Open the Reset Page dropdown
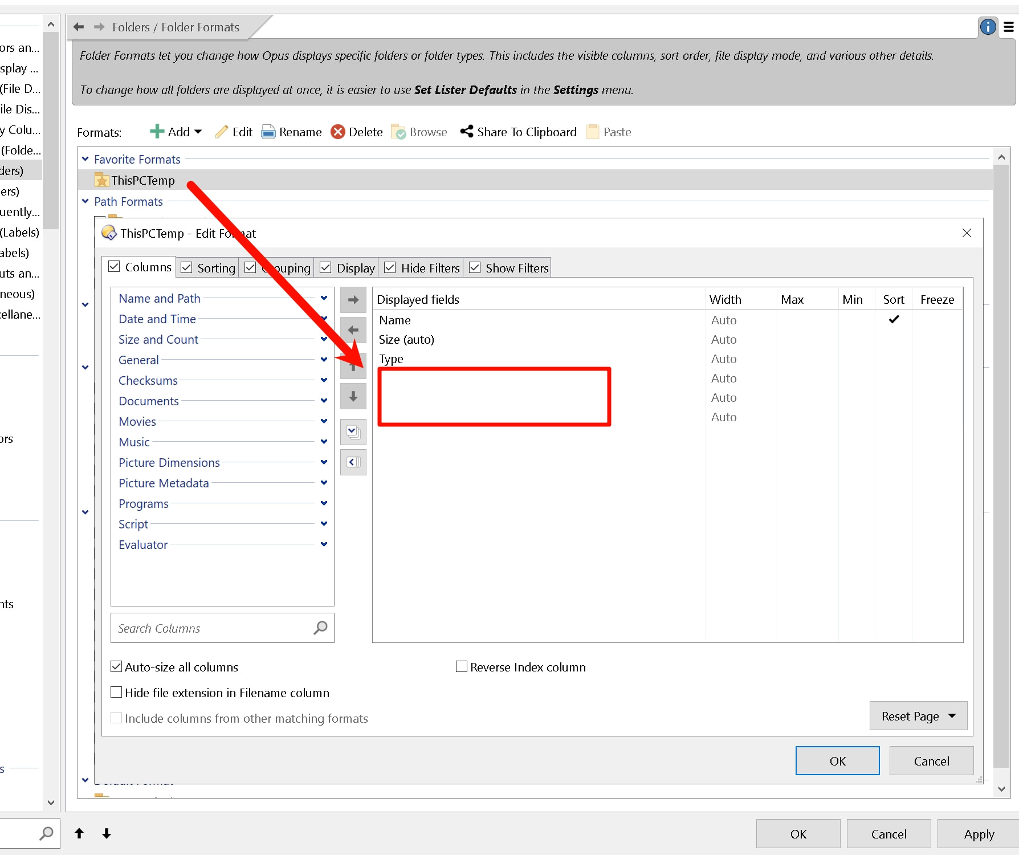Screen dimensions: 1019x855 tap(918, 716)
